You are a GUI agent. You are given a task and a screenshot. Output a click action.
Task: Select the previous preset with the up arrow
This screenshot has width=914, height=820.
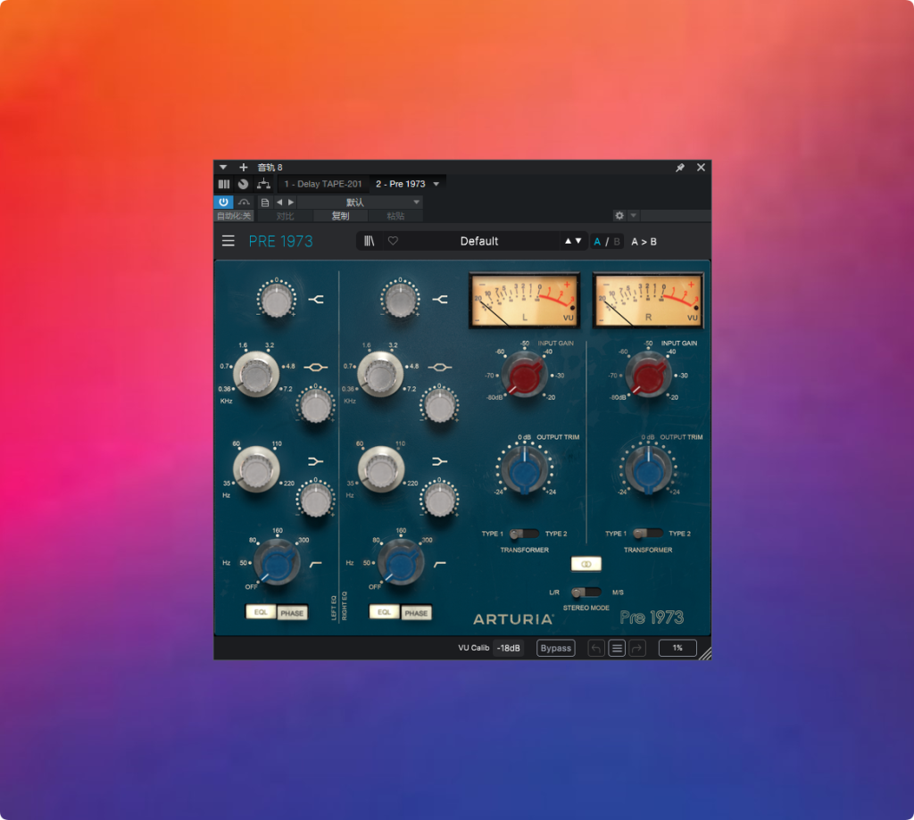tap(568, 241)
